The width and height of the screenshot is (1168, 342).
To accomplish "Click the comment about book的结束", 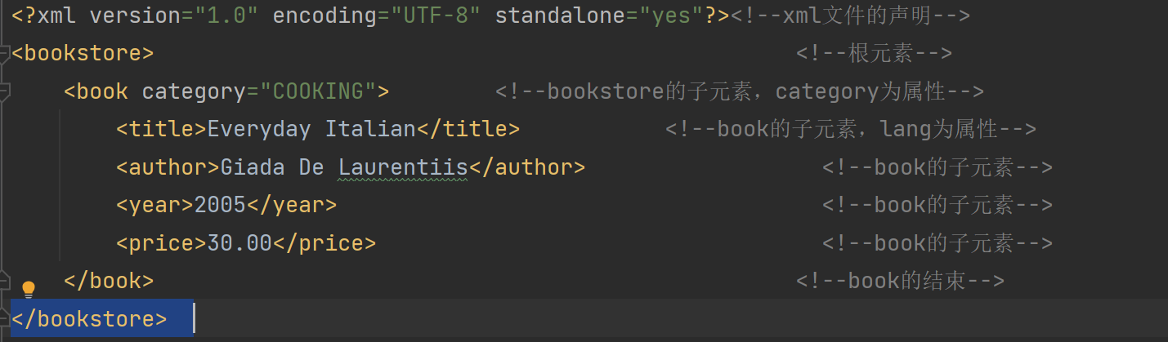I will pos(900,281).
